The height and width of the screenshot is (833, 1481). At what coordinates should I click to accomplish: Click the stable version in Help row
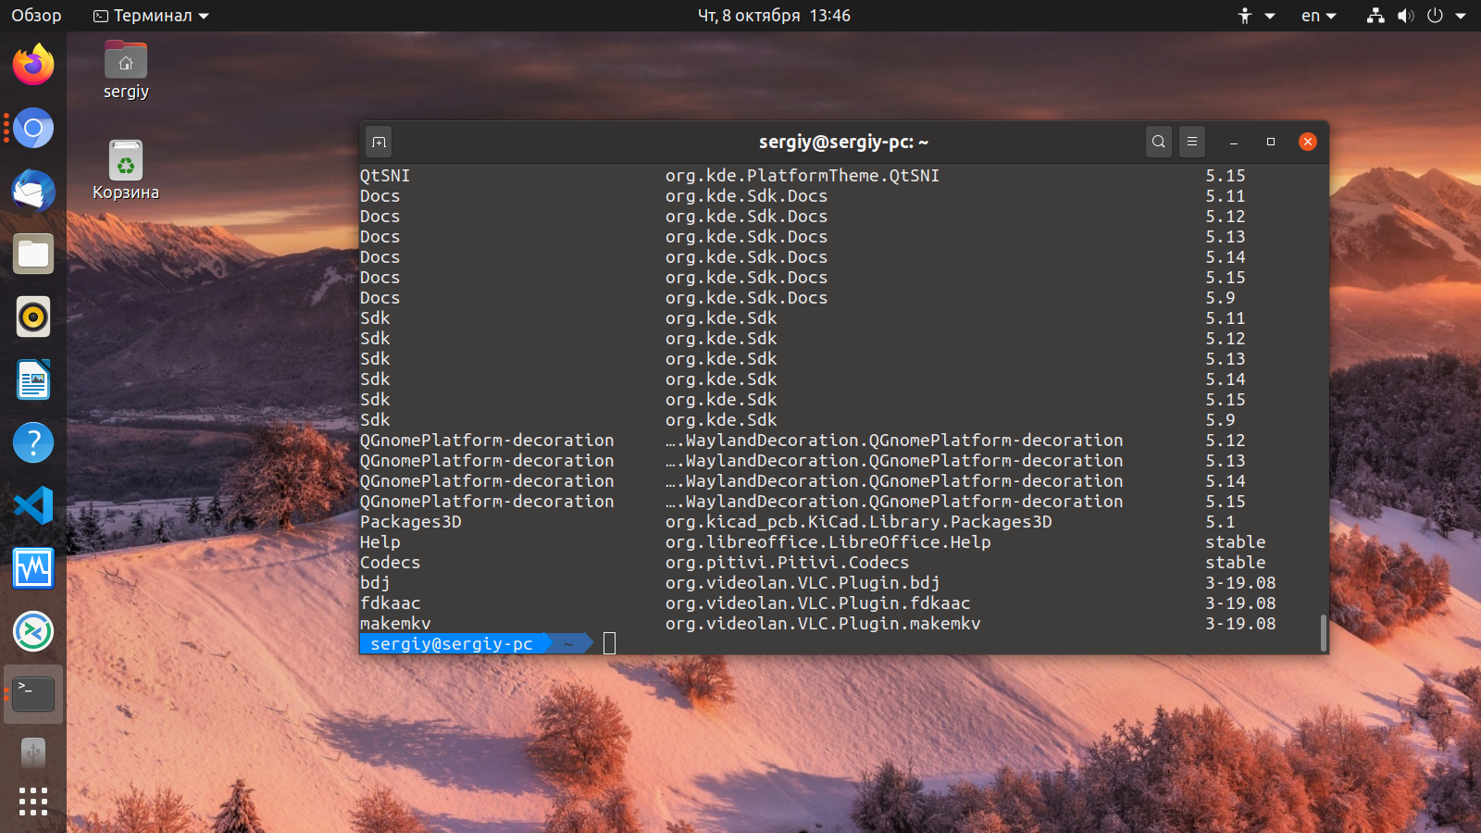tap(1235, 542)
